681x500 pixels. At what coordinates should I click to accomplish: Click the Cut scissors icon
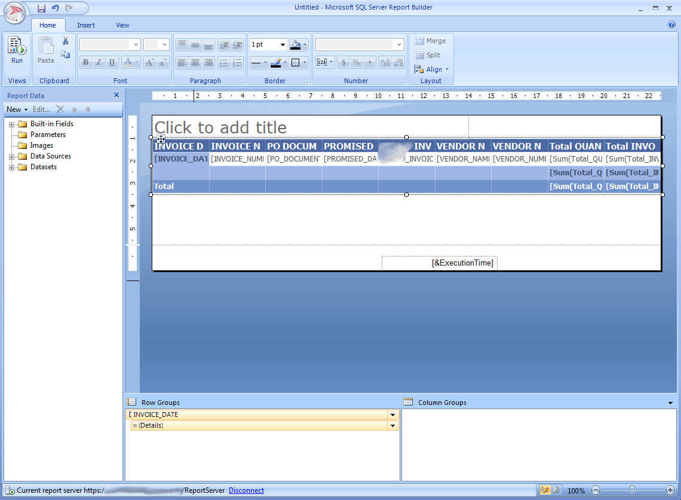coord(66,41)
